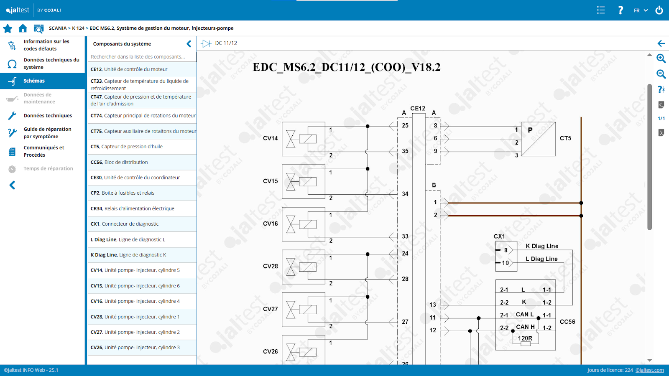Click the CT5 sensor in diagram
This screenshot has height=376, width=669.
coord(538,139)
